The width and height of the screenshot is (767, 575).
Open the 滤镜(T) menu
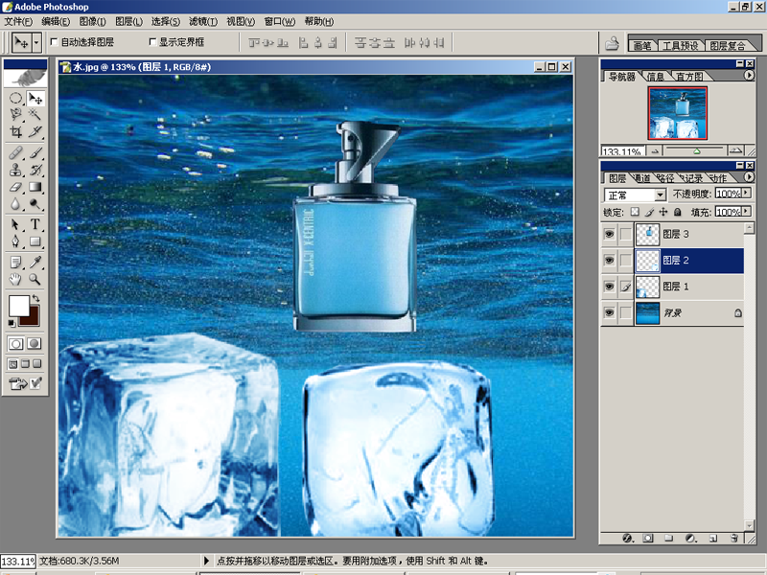tap(203, 21)
